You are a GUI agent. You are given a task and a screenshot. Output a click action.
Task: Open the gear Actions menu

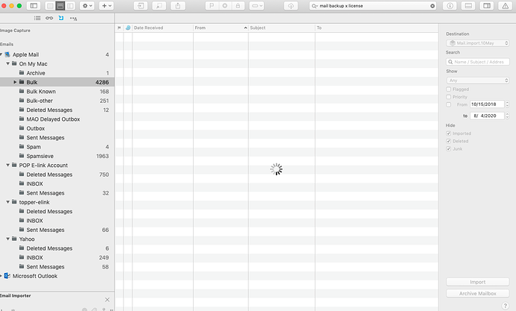[x=87, y=5]
